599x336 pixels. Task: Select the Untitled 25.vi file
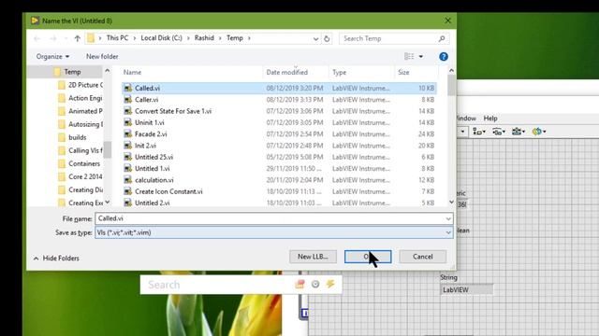(x=279, y=157)
